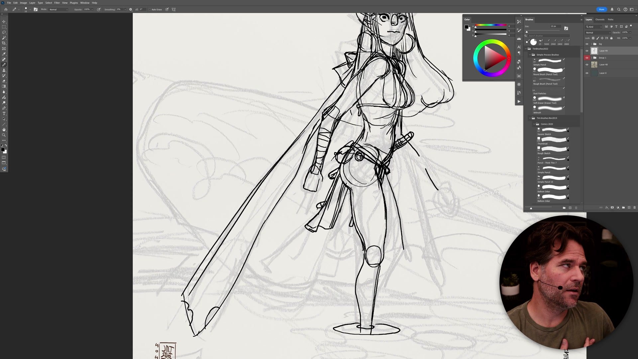Hide Layer 48 with eye icon
The width and height of the screenshot is (638, 359).
[587, 65]
